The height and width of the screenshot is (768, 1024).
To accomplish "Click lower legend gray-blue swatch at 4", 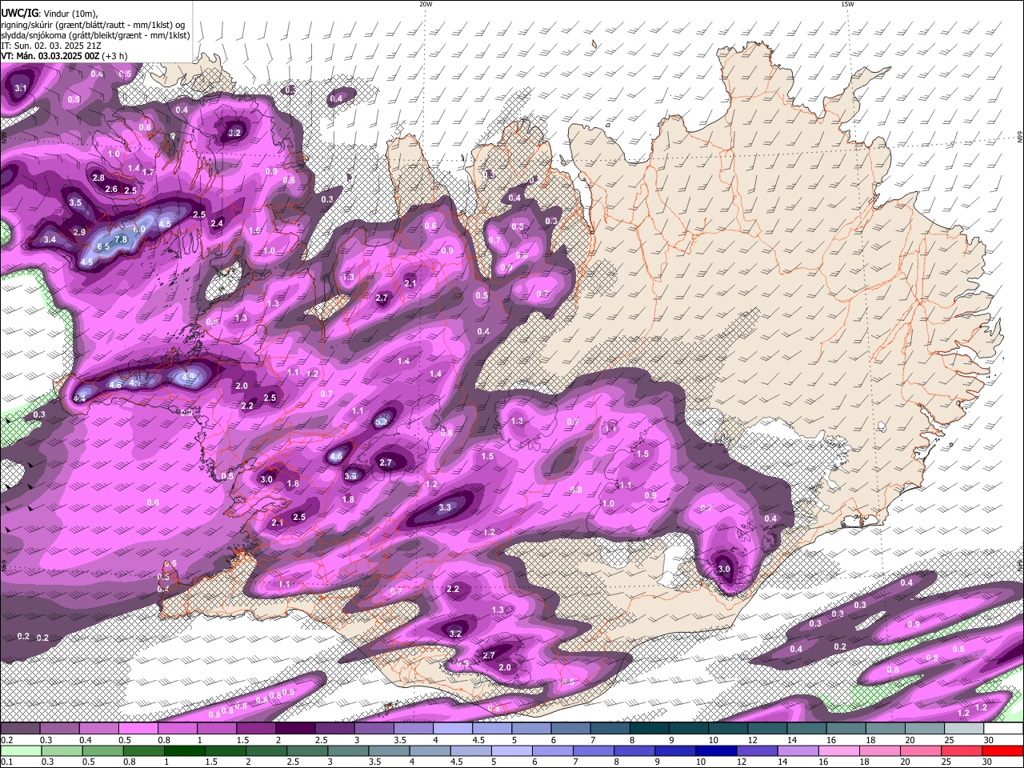I will point(429,750).
